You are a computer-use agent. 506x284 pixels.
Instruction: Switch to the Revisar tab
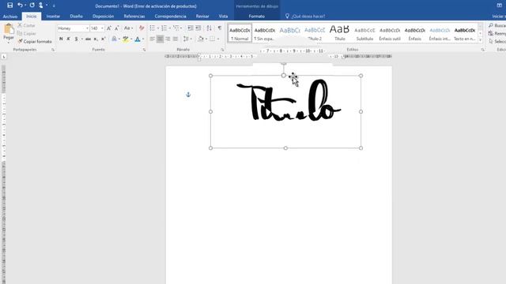pos(202,16)
